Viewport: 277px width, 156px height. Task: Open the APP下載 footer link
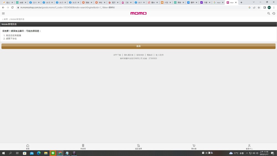coord(117,55)
